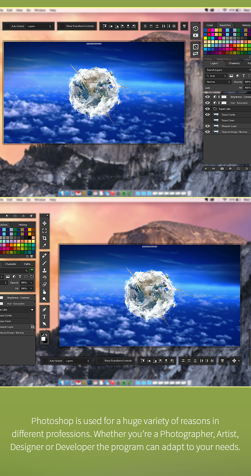This screenshot has height=476, width=251.
Task: Enable Show Transform Controls in lower options bar
Action: point(100,361)
